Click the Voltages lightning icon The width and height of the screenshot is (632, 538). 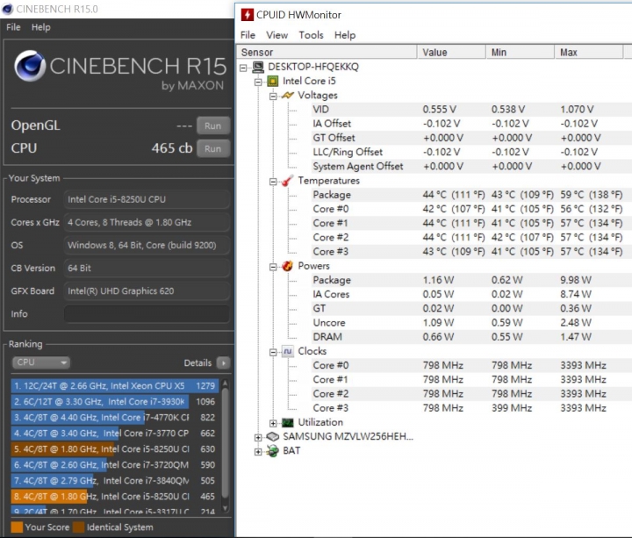tap(287, 96)
